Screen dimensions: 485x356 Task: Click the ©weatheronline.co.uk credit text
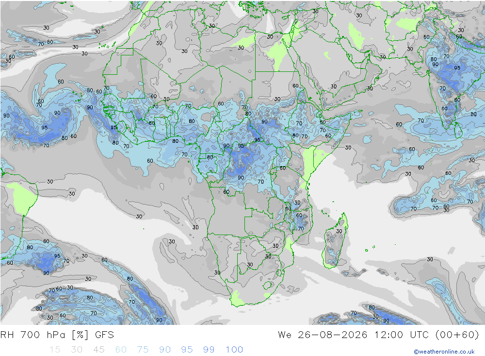[x=444, y=352]
